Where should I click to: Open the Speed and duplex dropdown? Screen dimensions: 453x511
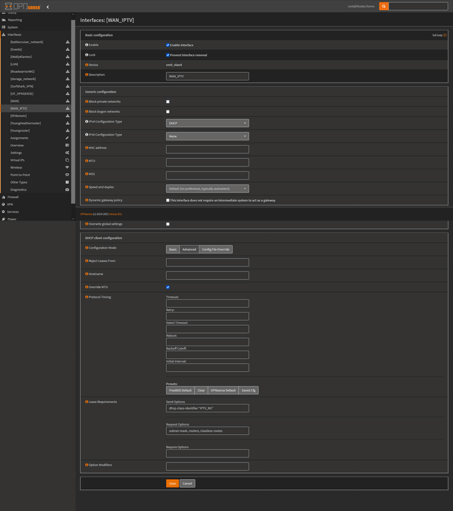coord(207,188)
